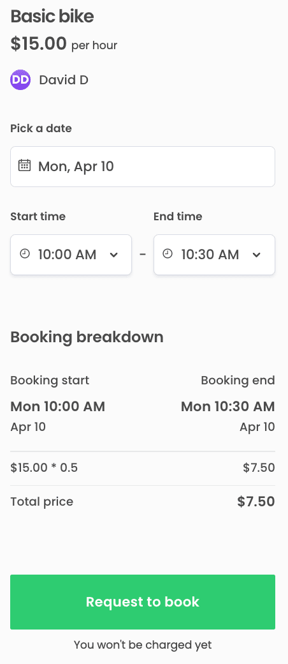The image size is (288, 664).
Task: Click the Mon 10:30 AM booking end
Action: pyautogui.click(x=228, y=407)
